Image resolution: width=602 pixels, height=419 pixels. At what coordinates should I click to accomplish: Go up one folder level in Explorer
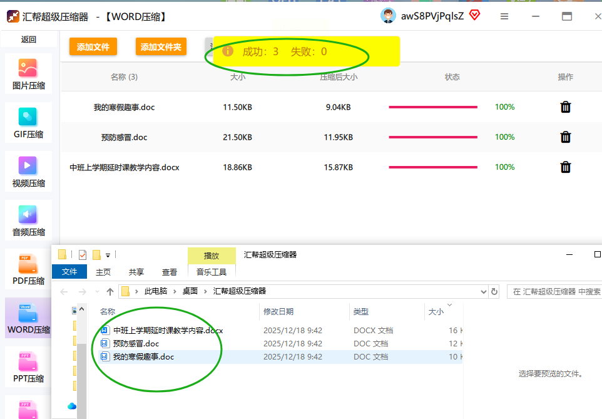(x=110, y=292)
